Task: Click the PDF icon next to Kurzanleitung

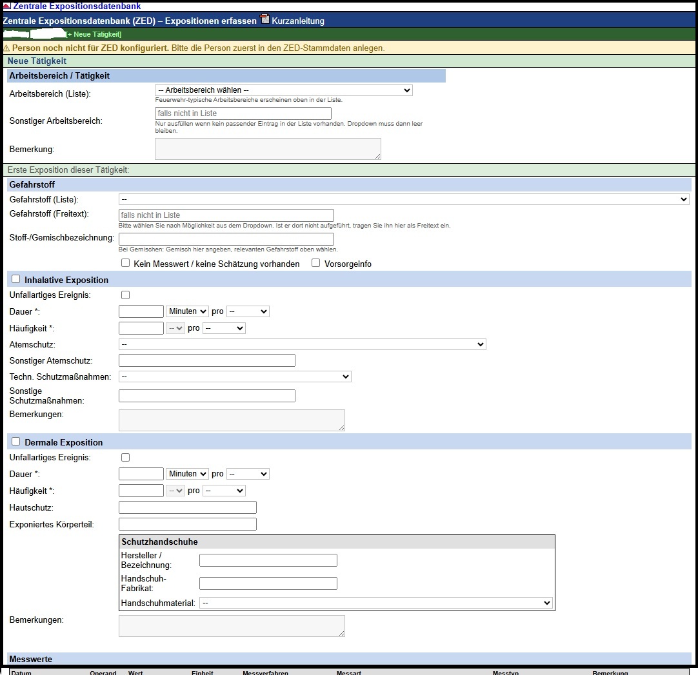Action: tap(265, 19)
